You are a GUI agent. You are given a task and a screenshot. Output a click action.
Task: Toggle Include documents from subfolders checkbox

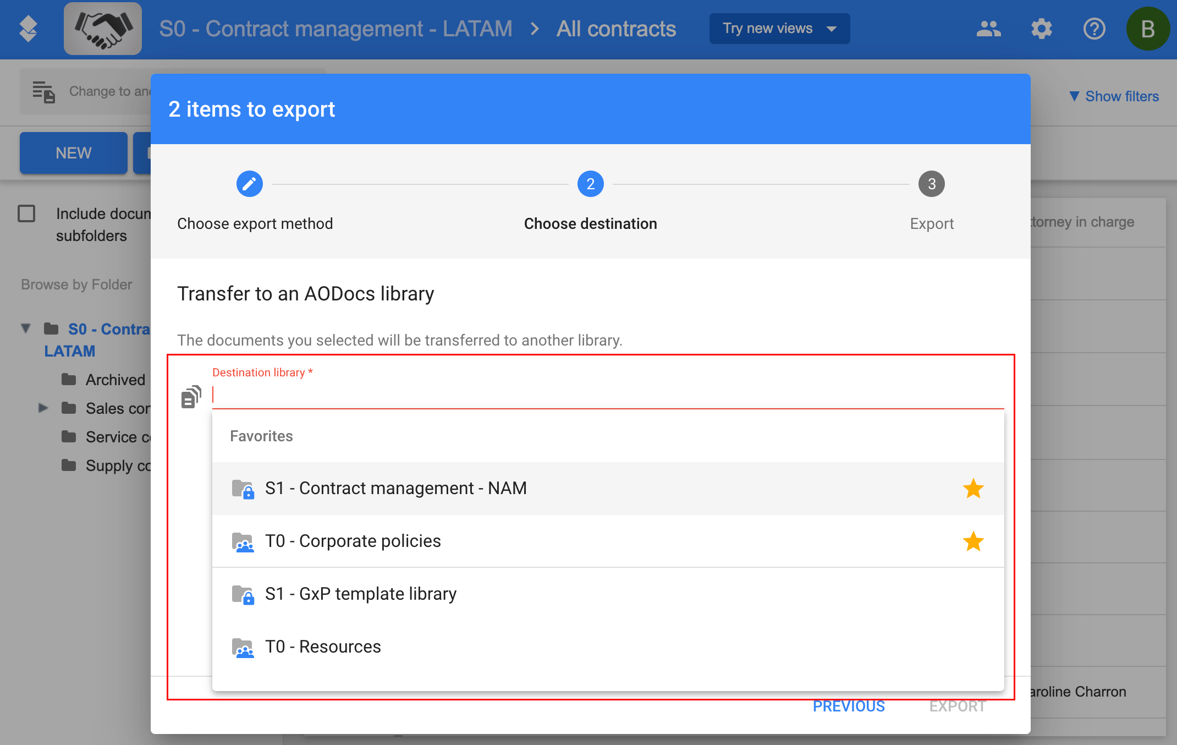pos(26,213)
